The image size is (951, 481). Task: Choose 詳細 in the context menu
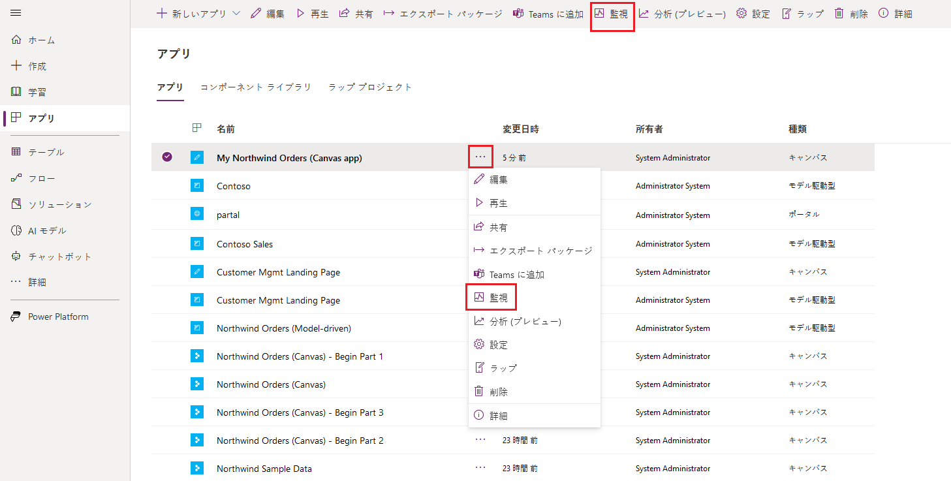click(535, 416)
